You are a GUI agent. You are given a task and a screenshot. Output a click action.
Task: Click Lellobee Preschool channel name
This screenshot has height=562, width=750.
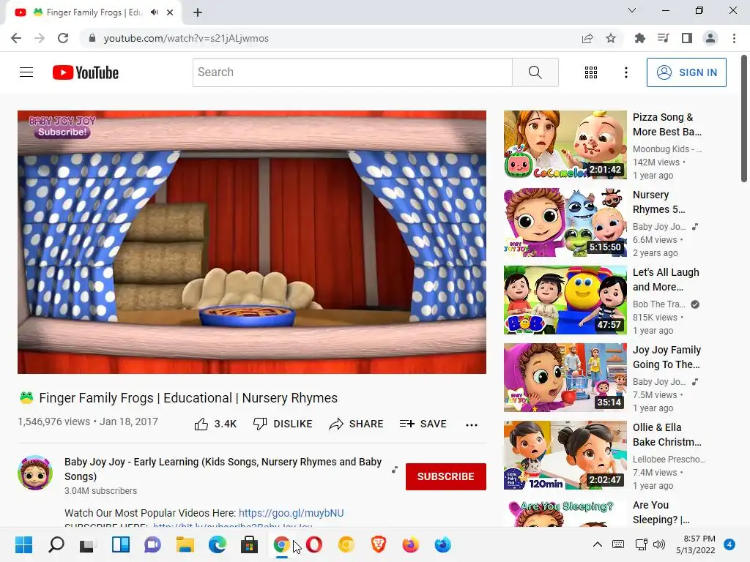669,460
